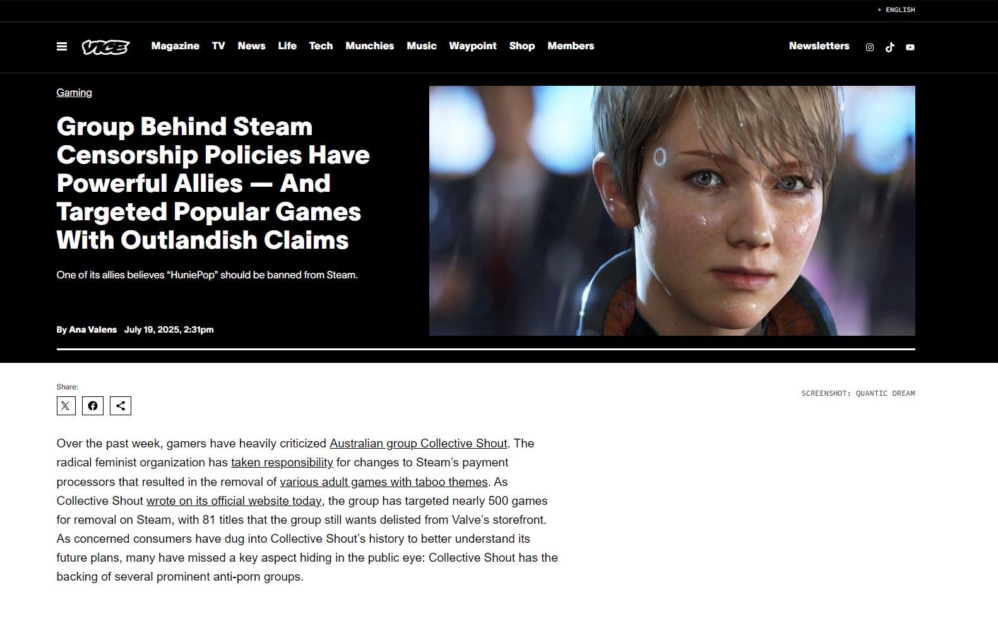The height and width of the screenshot is (633, 998).
Task: Open Music section
Action: click(422, 46)
